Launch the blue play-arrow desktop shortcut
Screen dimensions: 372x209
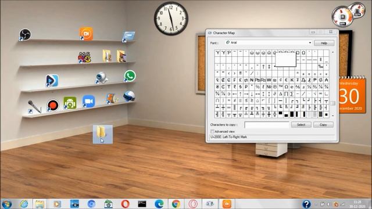[52, 81]
